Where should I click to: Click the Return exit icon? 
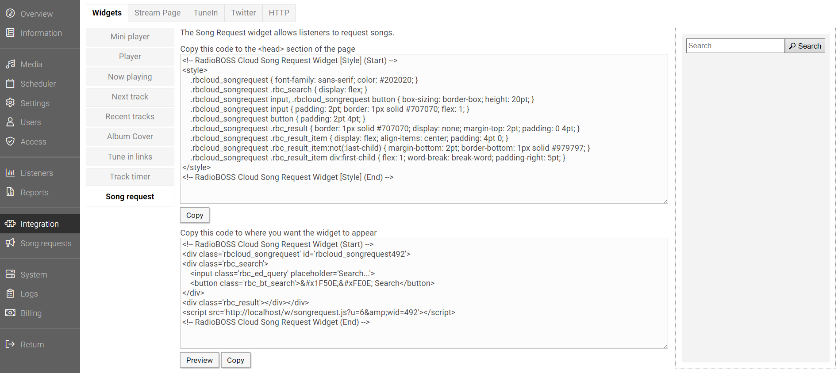coord(10,344)
